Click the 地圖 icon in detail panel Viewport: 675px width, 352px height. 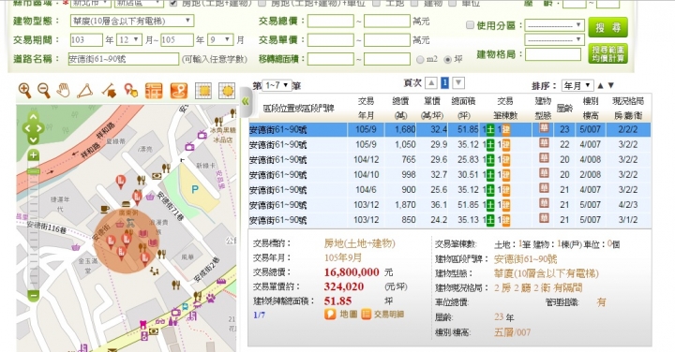[330, 315]
